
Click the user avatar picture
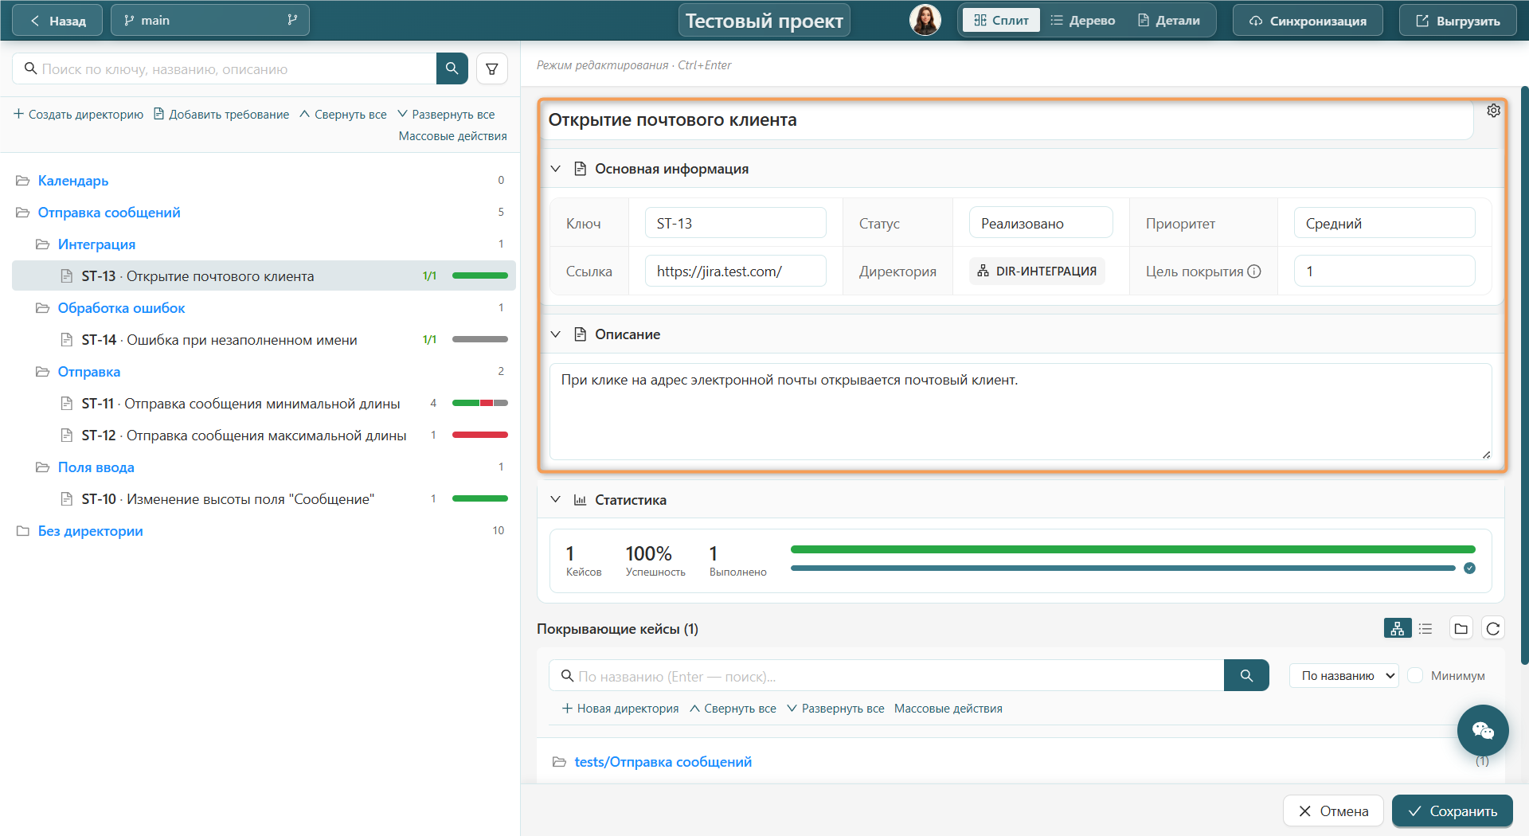(x=925, y=20)
